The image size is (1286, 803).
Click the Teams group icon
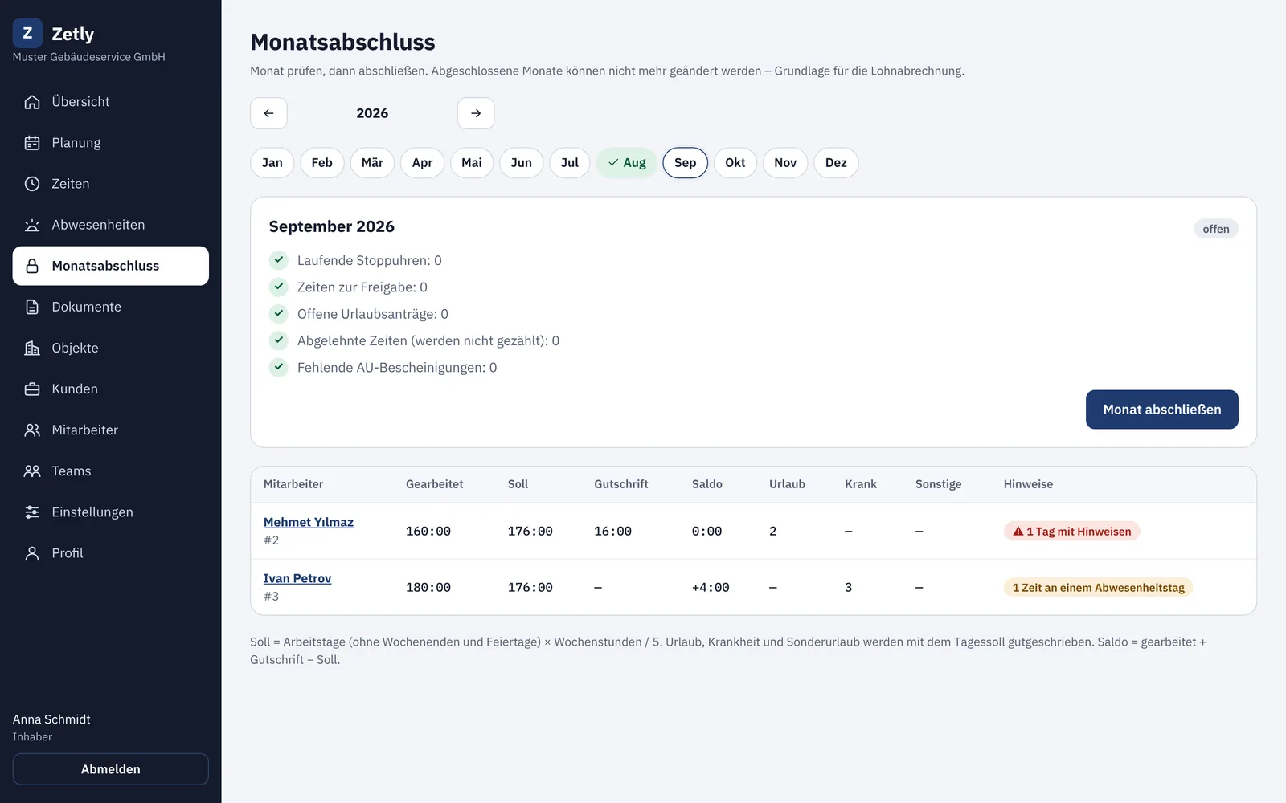coord(32,471)
